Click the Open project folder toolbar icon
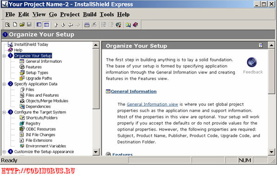 [x=22, y=25]
